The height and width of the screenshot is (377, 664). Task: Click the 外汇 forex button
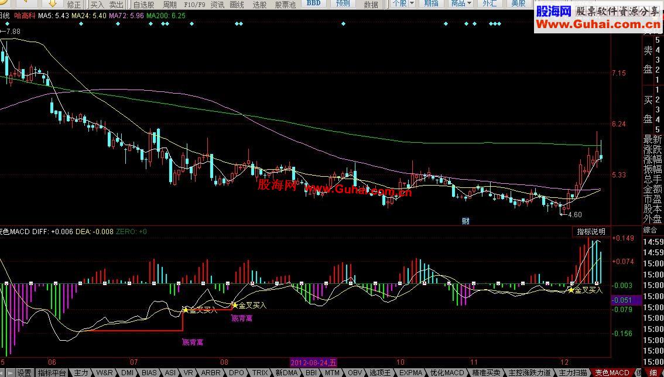click(x=490, y=4)
